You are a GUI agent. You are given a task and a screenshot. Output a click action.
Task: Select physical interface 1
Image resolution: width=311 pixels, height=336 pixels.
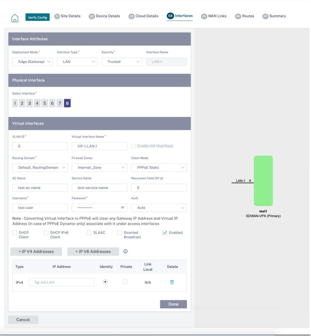15,103
